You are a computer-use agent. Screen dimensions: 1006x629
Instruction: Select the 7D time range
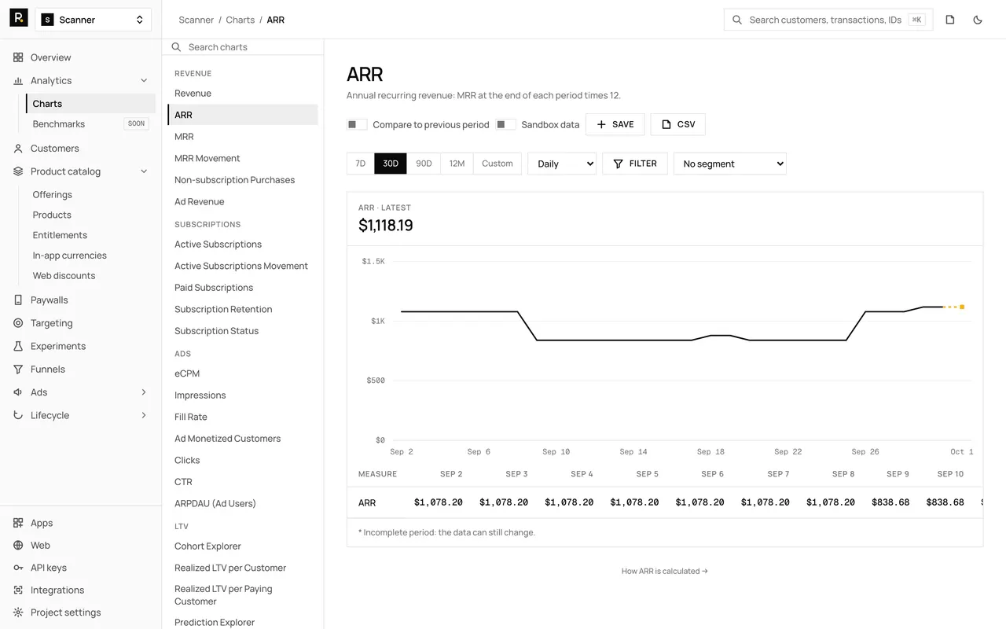coord(361,164)
